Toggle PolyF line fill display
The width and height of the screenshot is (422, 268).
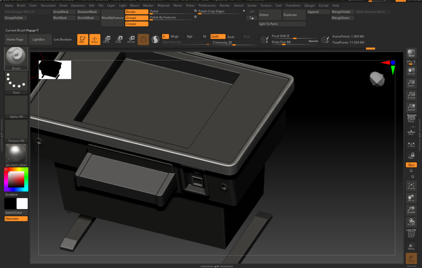pyautogui.click(x=411, y=233)
